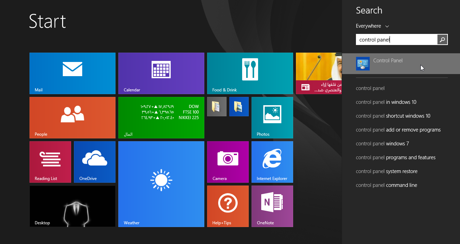This screenshot has width=460, height=244.
Task: Open the Photos tile
Action: coord(272,118)
